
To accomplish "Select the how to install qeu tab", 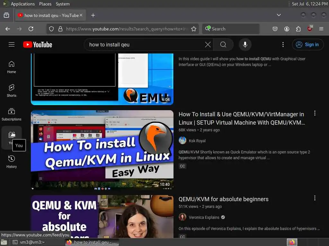I will coord(50,15).
